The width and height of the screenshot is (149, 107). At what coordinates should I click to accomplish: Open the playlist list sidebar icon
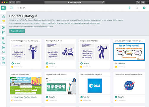3,32
